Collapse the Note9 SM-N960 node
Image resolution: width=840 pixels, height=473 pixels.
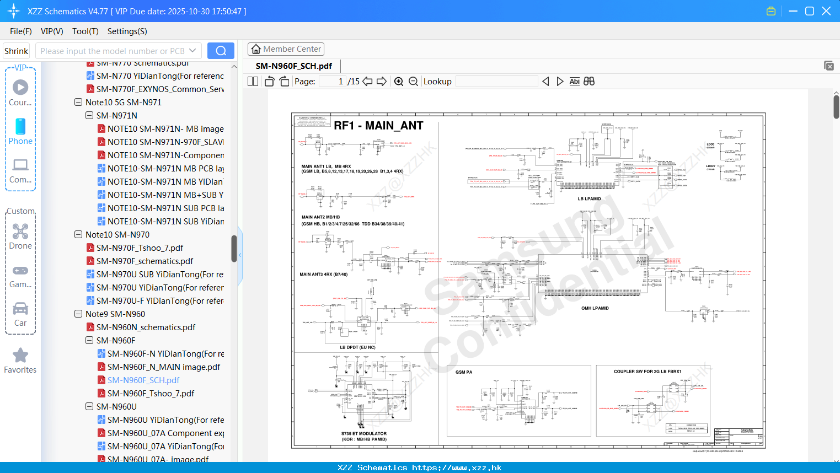(78, 314)
